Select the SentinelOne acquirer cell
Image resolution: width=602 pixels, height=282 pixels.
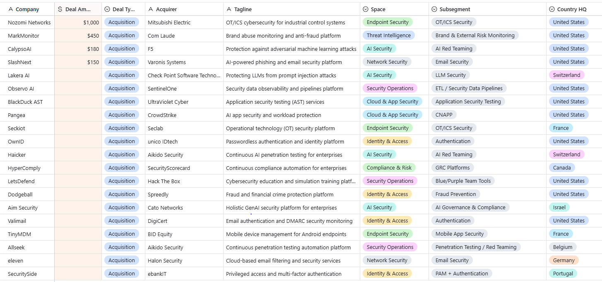[184, 88]
